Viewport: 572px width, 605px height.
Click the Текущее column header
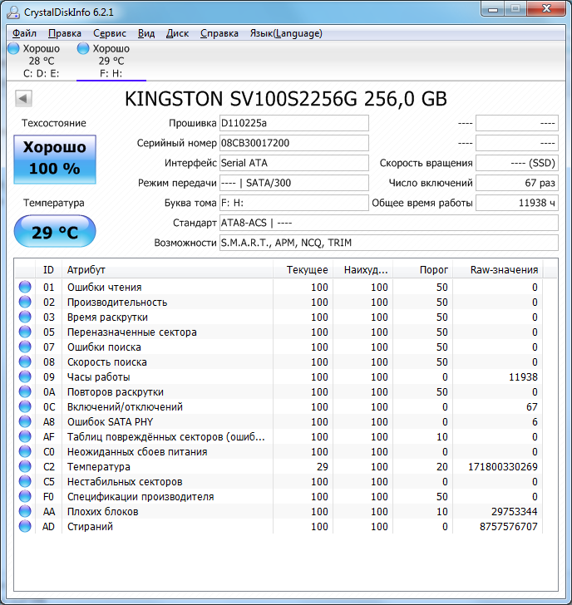point(303,270)
